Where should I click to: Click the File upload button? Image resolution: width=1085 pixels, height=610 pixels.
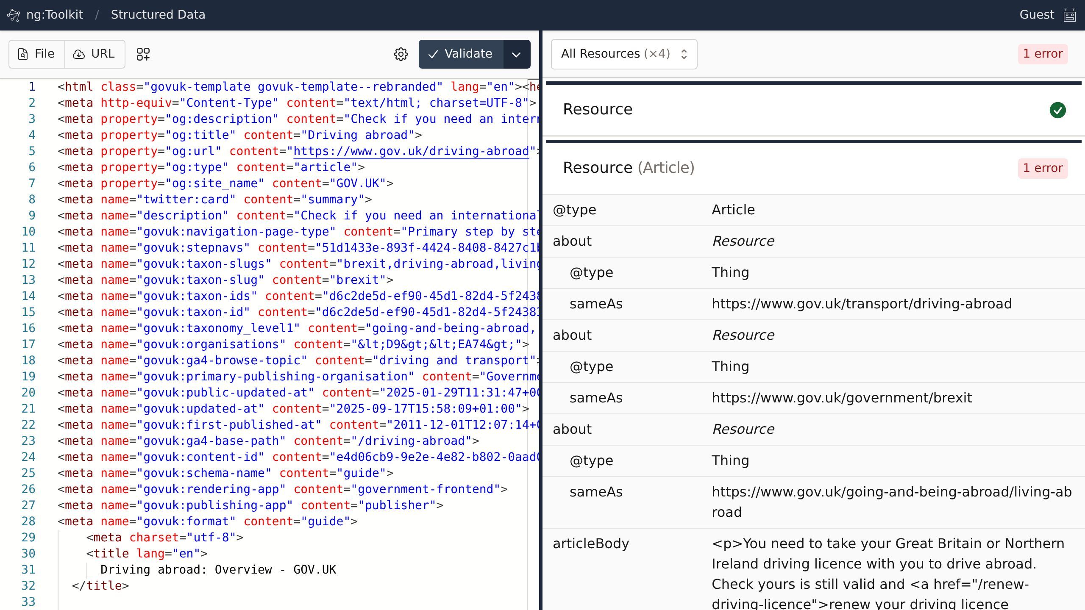click(x=37, y=54)
